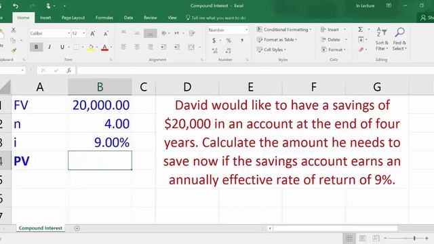Click inside the formula bar
Viewport: 434px width, 244px height.
pos(255,70)
